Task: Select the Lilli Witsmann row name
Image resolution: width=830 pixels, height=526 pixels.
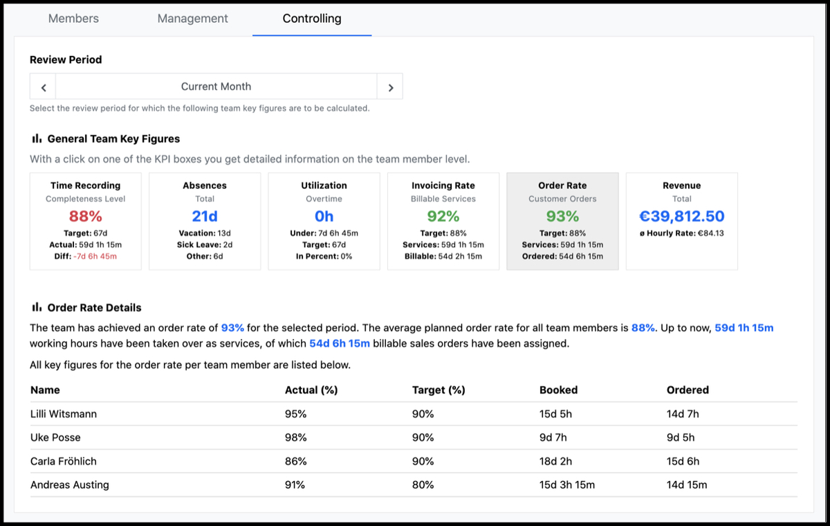Action: pos(64,414)
